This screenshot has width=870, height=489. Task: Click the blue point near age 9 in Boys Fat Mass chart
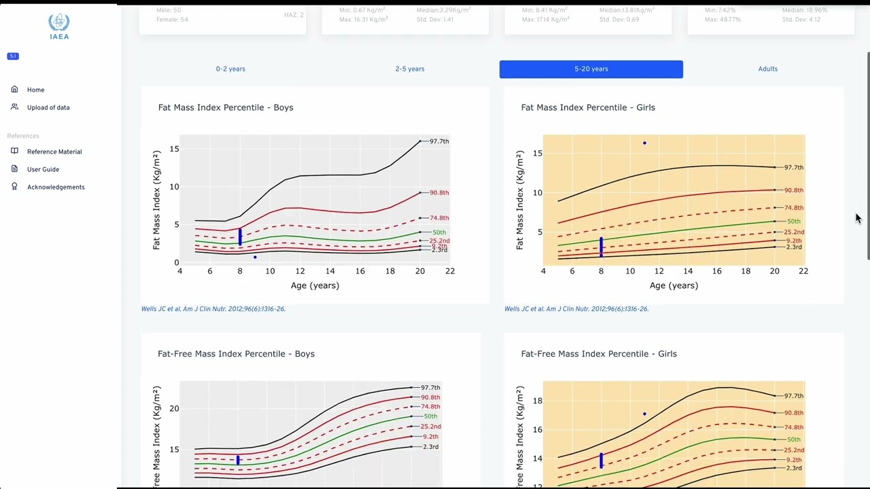[x=255, y=257]
